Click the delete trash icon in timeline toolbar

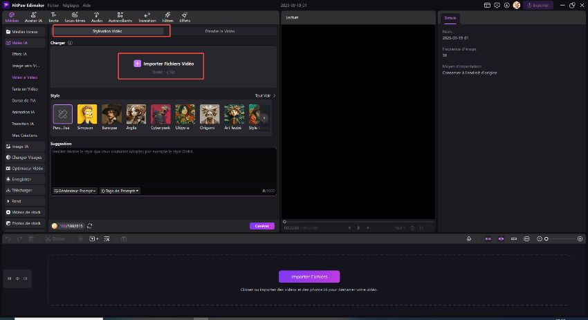(31, 238)
